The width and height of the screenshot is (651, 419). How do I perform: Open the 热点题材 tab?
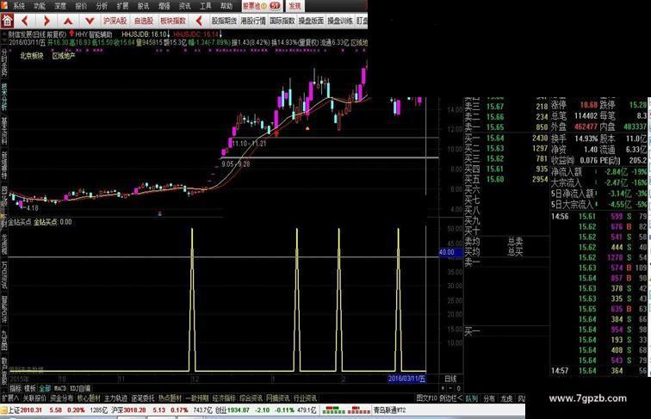pos(170,398)
